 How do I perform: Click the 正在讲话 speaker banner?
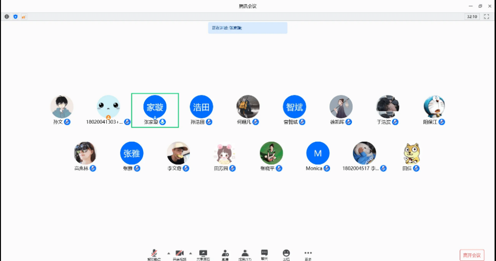pos(248,28)
